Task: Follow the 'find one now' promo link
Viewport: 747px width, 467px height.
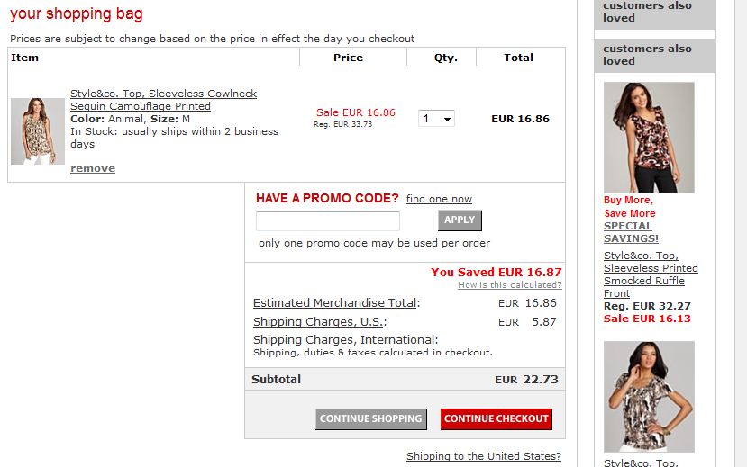Action: point(439,199)
